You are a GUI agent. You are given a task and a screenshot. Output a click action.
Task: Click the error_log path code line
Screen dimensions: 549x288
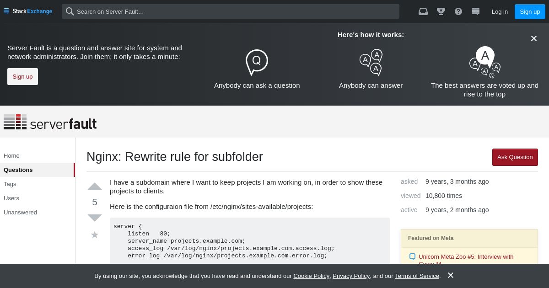click(x=227, y=256)
